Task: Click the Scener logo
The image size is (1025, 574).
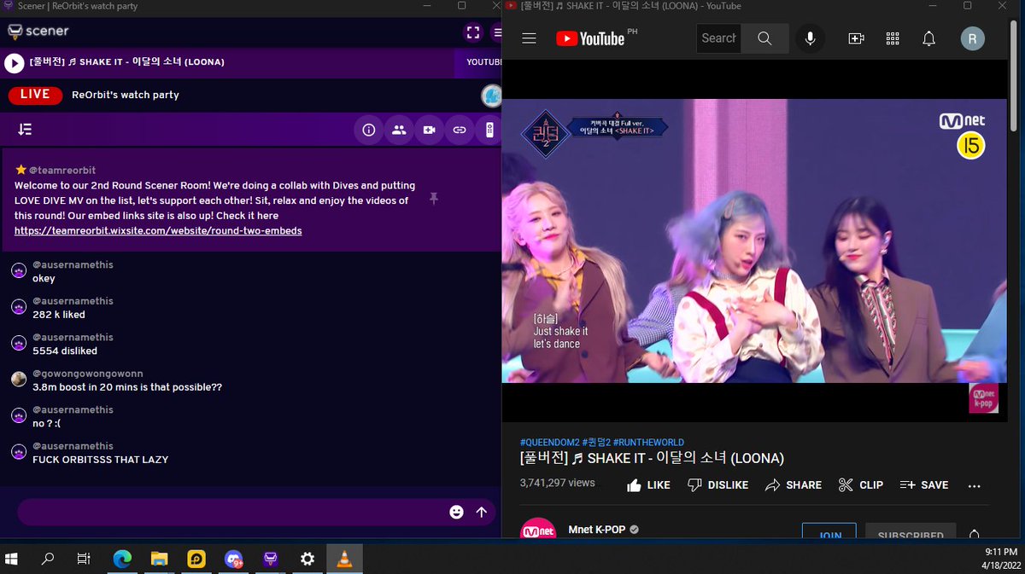Action: 38,32
